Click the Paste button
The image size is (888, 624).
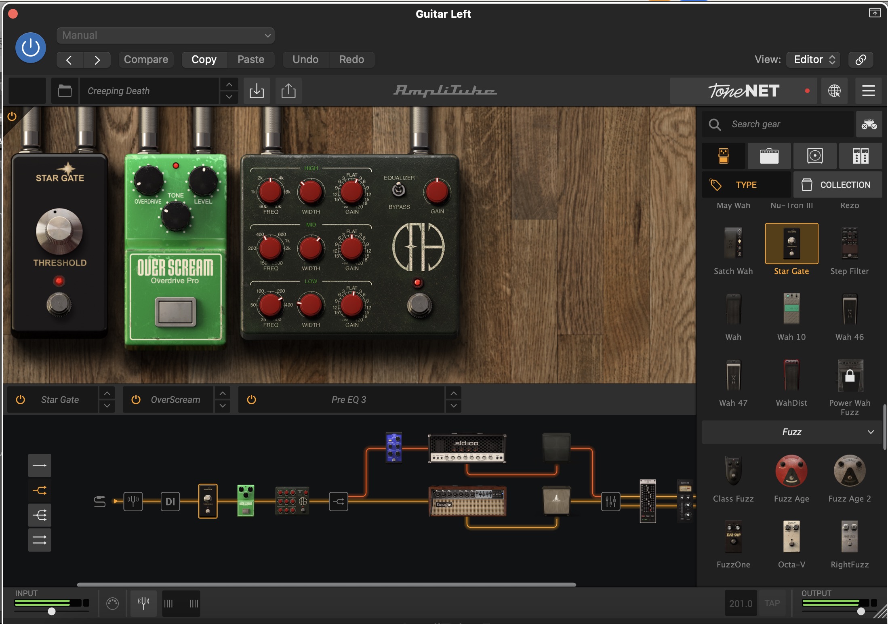[251, 59]
